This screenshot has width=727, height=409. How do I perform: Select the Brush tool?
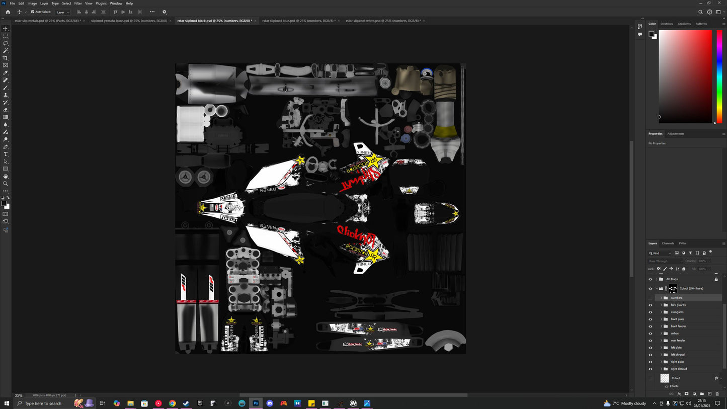[6, 88]
